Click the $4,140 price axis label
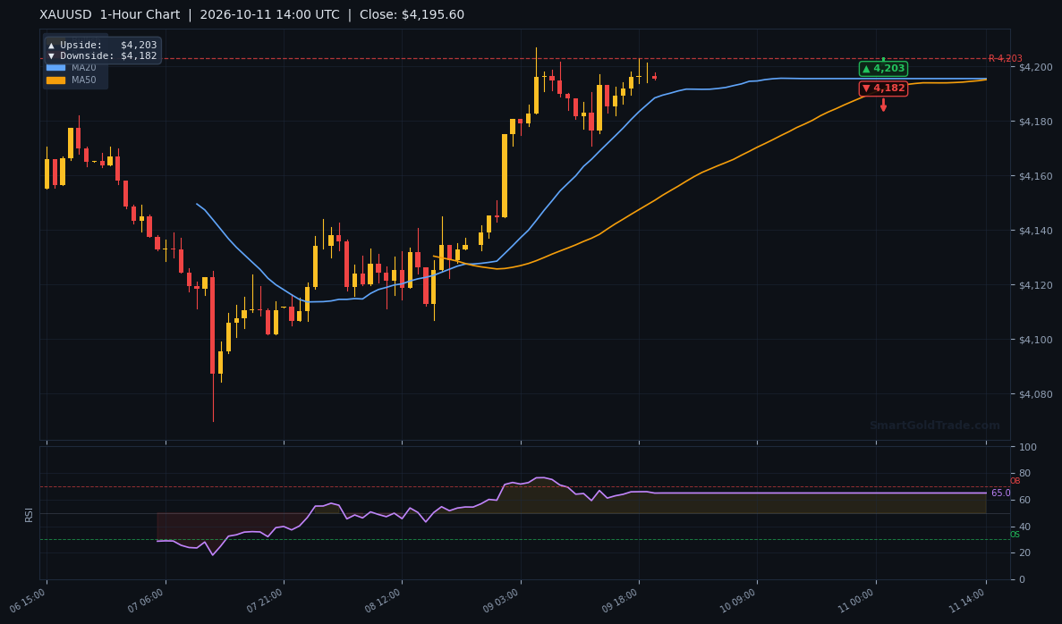This screenshot has width=1062, height=624. pyautogui.click(x=1035, y=231)
